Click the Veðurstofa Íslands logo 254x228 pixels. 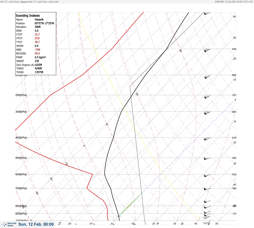(x=9, y=224)
